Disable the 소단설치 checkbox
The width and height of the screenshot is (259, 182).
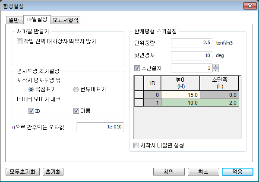tap(137, 68)
